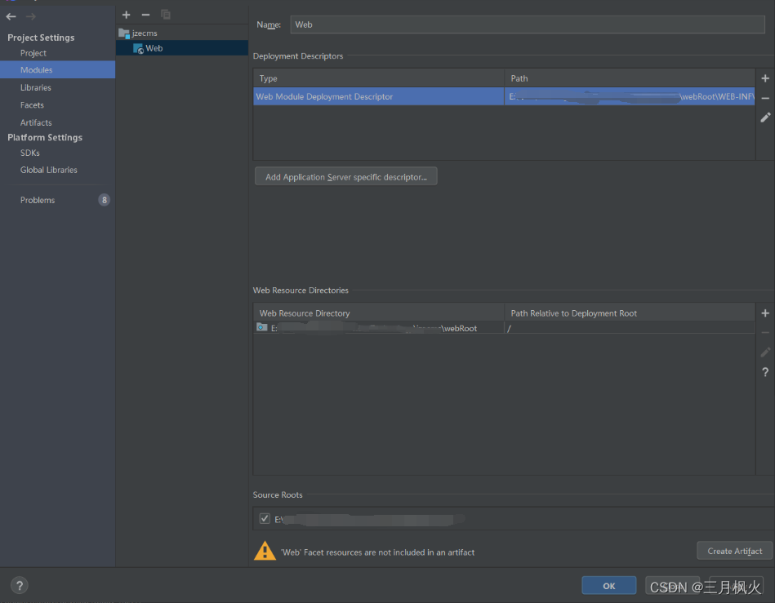This screenshot has height=603, width=775.
Task: Edit deployment descriptor with pencil icon
Action: click(x=765, y=117)
